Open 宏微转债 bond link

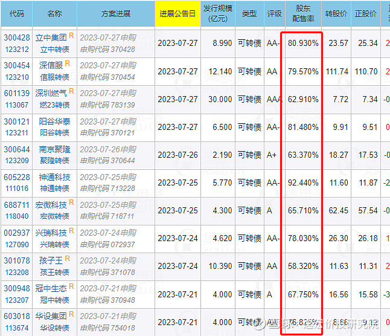coord(54,216)
